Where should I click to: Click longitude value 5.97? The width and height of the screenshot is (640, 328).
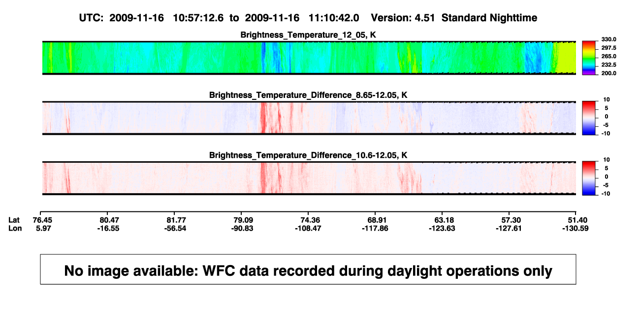point(43,228)
